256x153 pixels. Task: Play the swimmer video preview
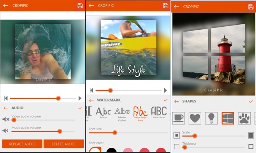pos(80,98)
